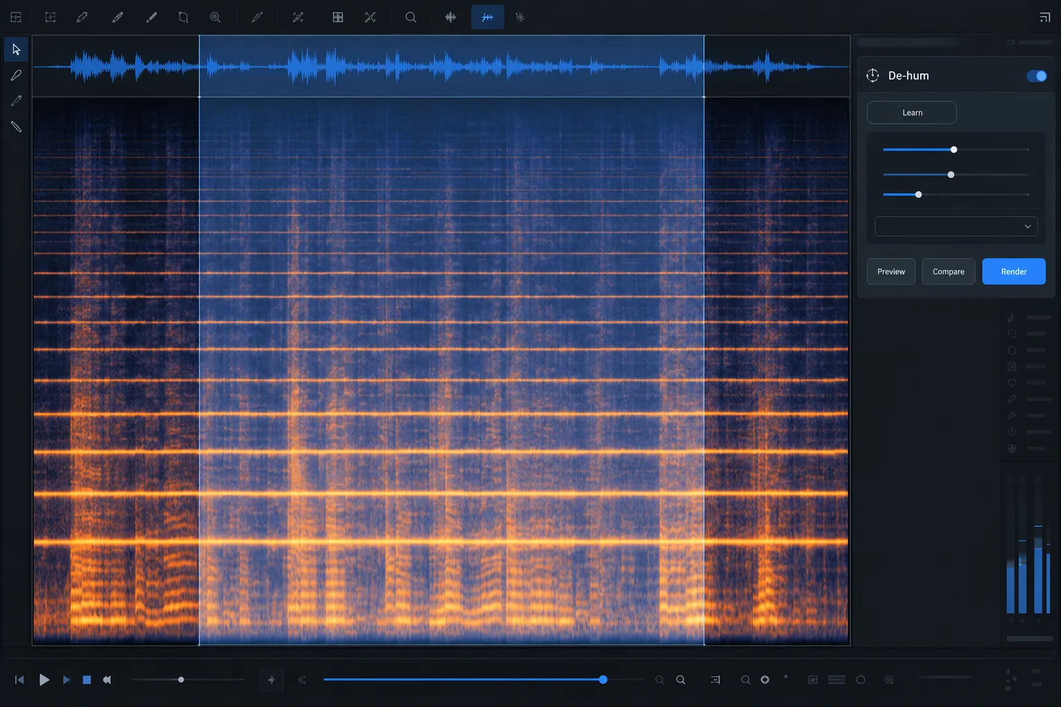Click the Preview button

(x=891, y=271)
